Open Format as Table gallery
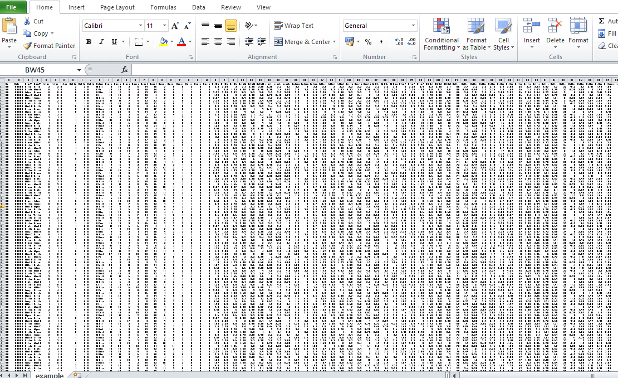 coord(476,35)
